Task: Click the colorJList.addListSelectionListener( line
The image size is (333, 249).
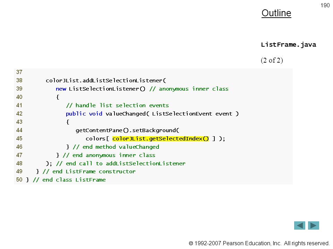Action: click(106, 81)
